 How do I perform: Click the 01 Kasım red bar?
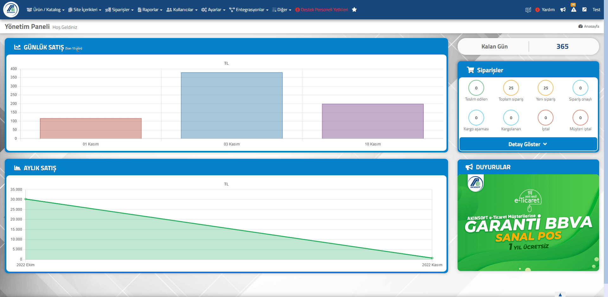pyautogui.click(x=91, y=128)
